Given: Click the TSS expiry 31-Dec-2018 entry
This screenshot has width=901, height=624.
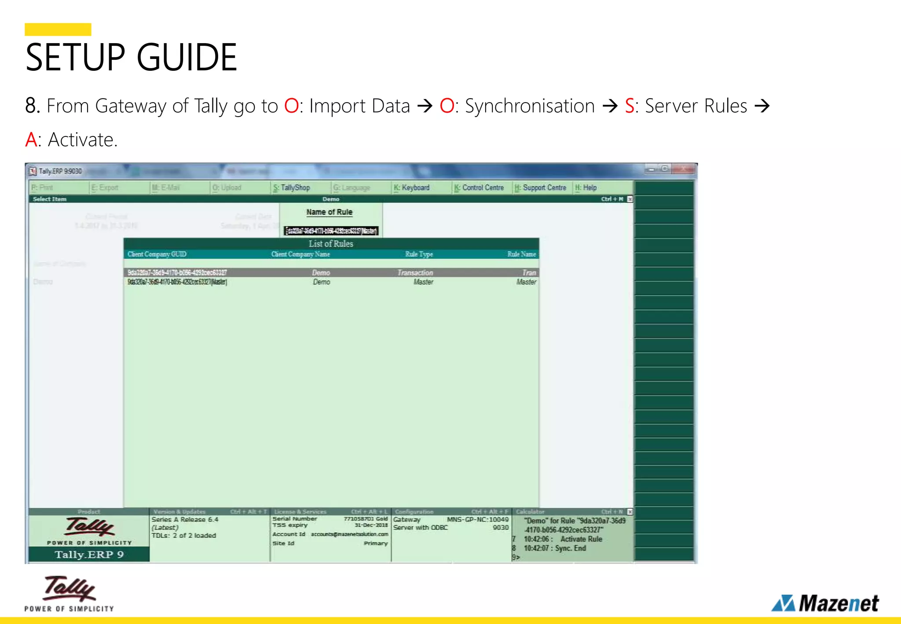Looking at the screenshot, I should [x=330, y=525].
